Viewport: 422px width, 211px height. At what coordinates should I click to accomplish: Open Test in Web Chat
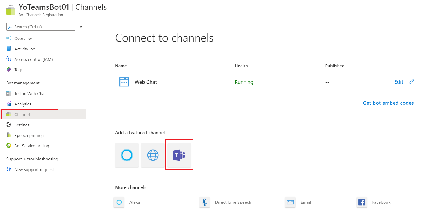[30, 94]
